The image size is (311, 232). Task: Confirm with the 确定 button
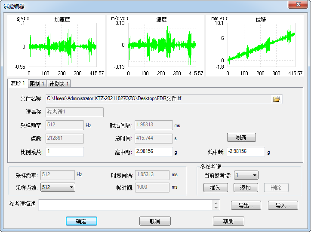[81, 221]
